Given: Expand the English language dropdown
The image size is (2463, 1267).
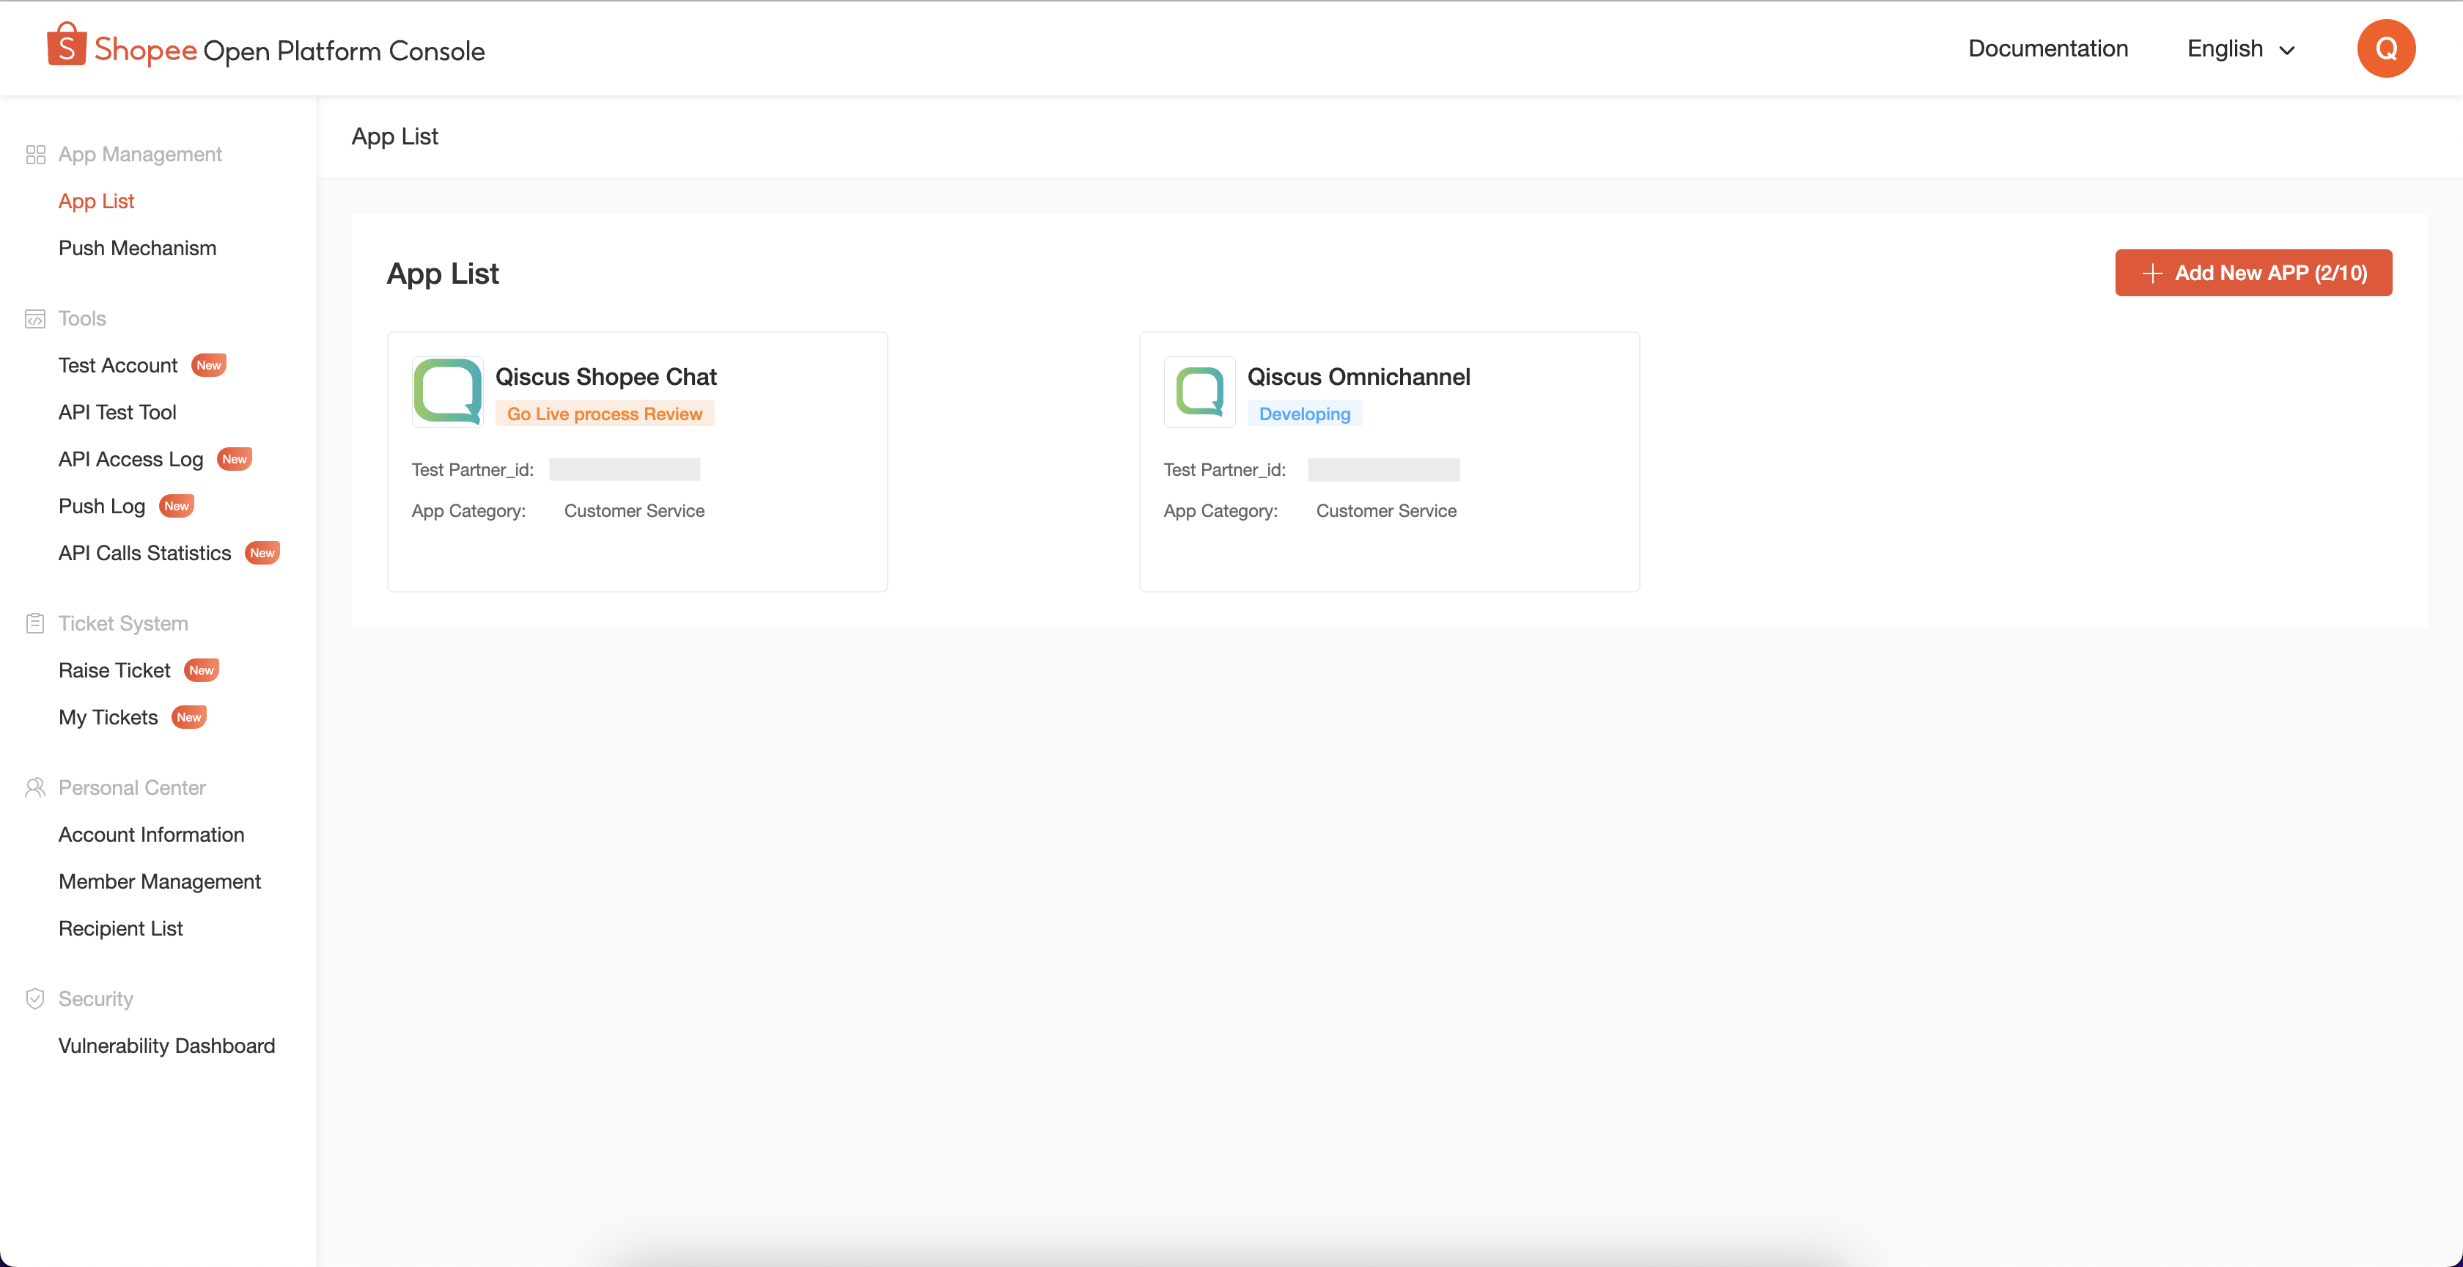Looking at the screenshot, I should pos(2240,49).
